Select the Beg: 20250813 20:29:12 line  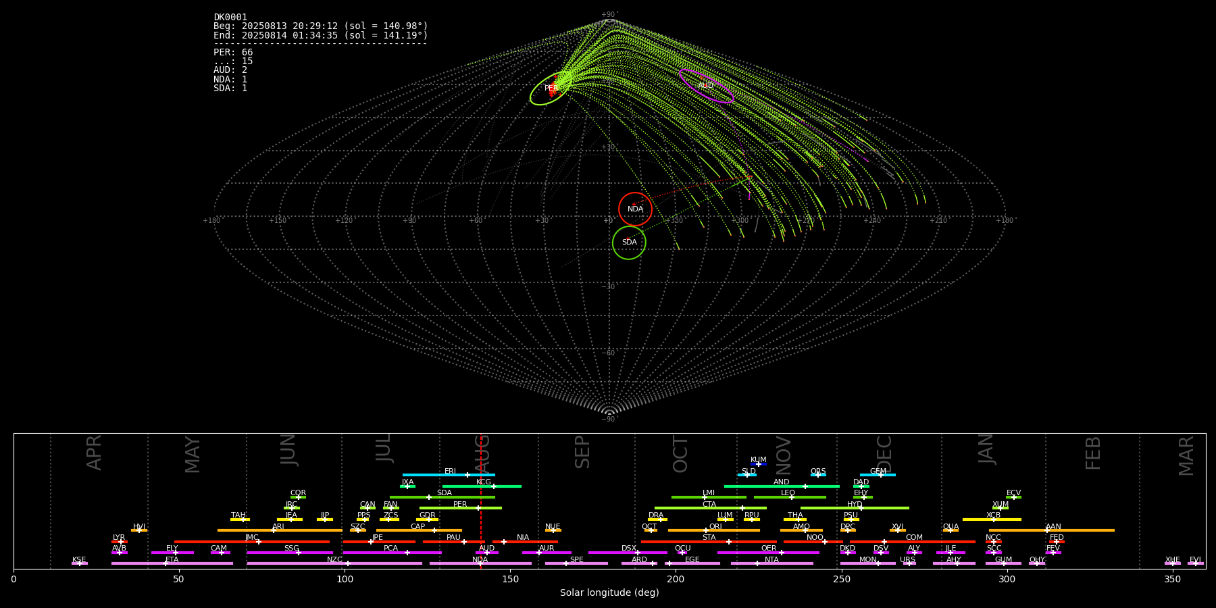[x=321, y=26]
